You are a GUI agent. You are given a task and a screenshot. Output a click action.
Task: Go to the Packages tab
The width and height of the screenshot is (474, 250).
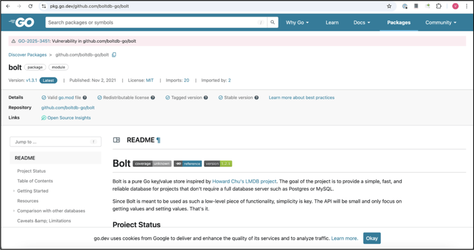(x=399, y=22)
